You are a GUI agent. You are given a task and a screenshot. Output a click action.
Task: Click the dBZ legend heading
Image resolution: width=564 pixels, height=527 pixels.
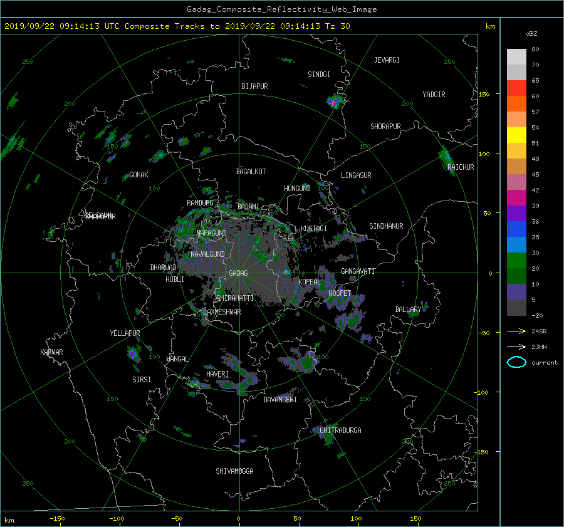(531, 34)
